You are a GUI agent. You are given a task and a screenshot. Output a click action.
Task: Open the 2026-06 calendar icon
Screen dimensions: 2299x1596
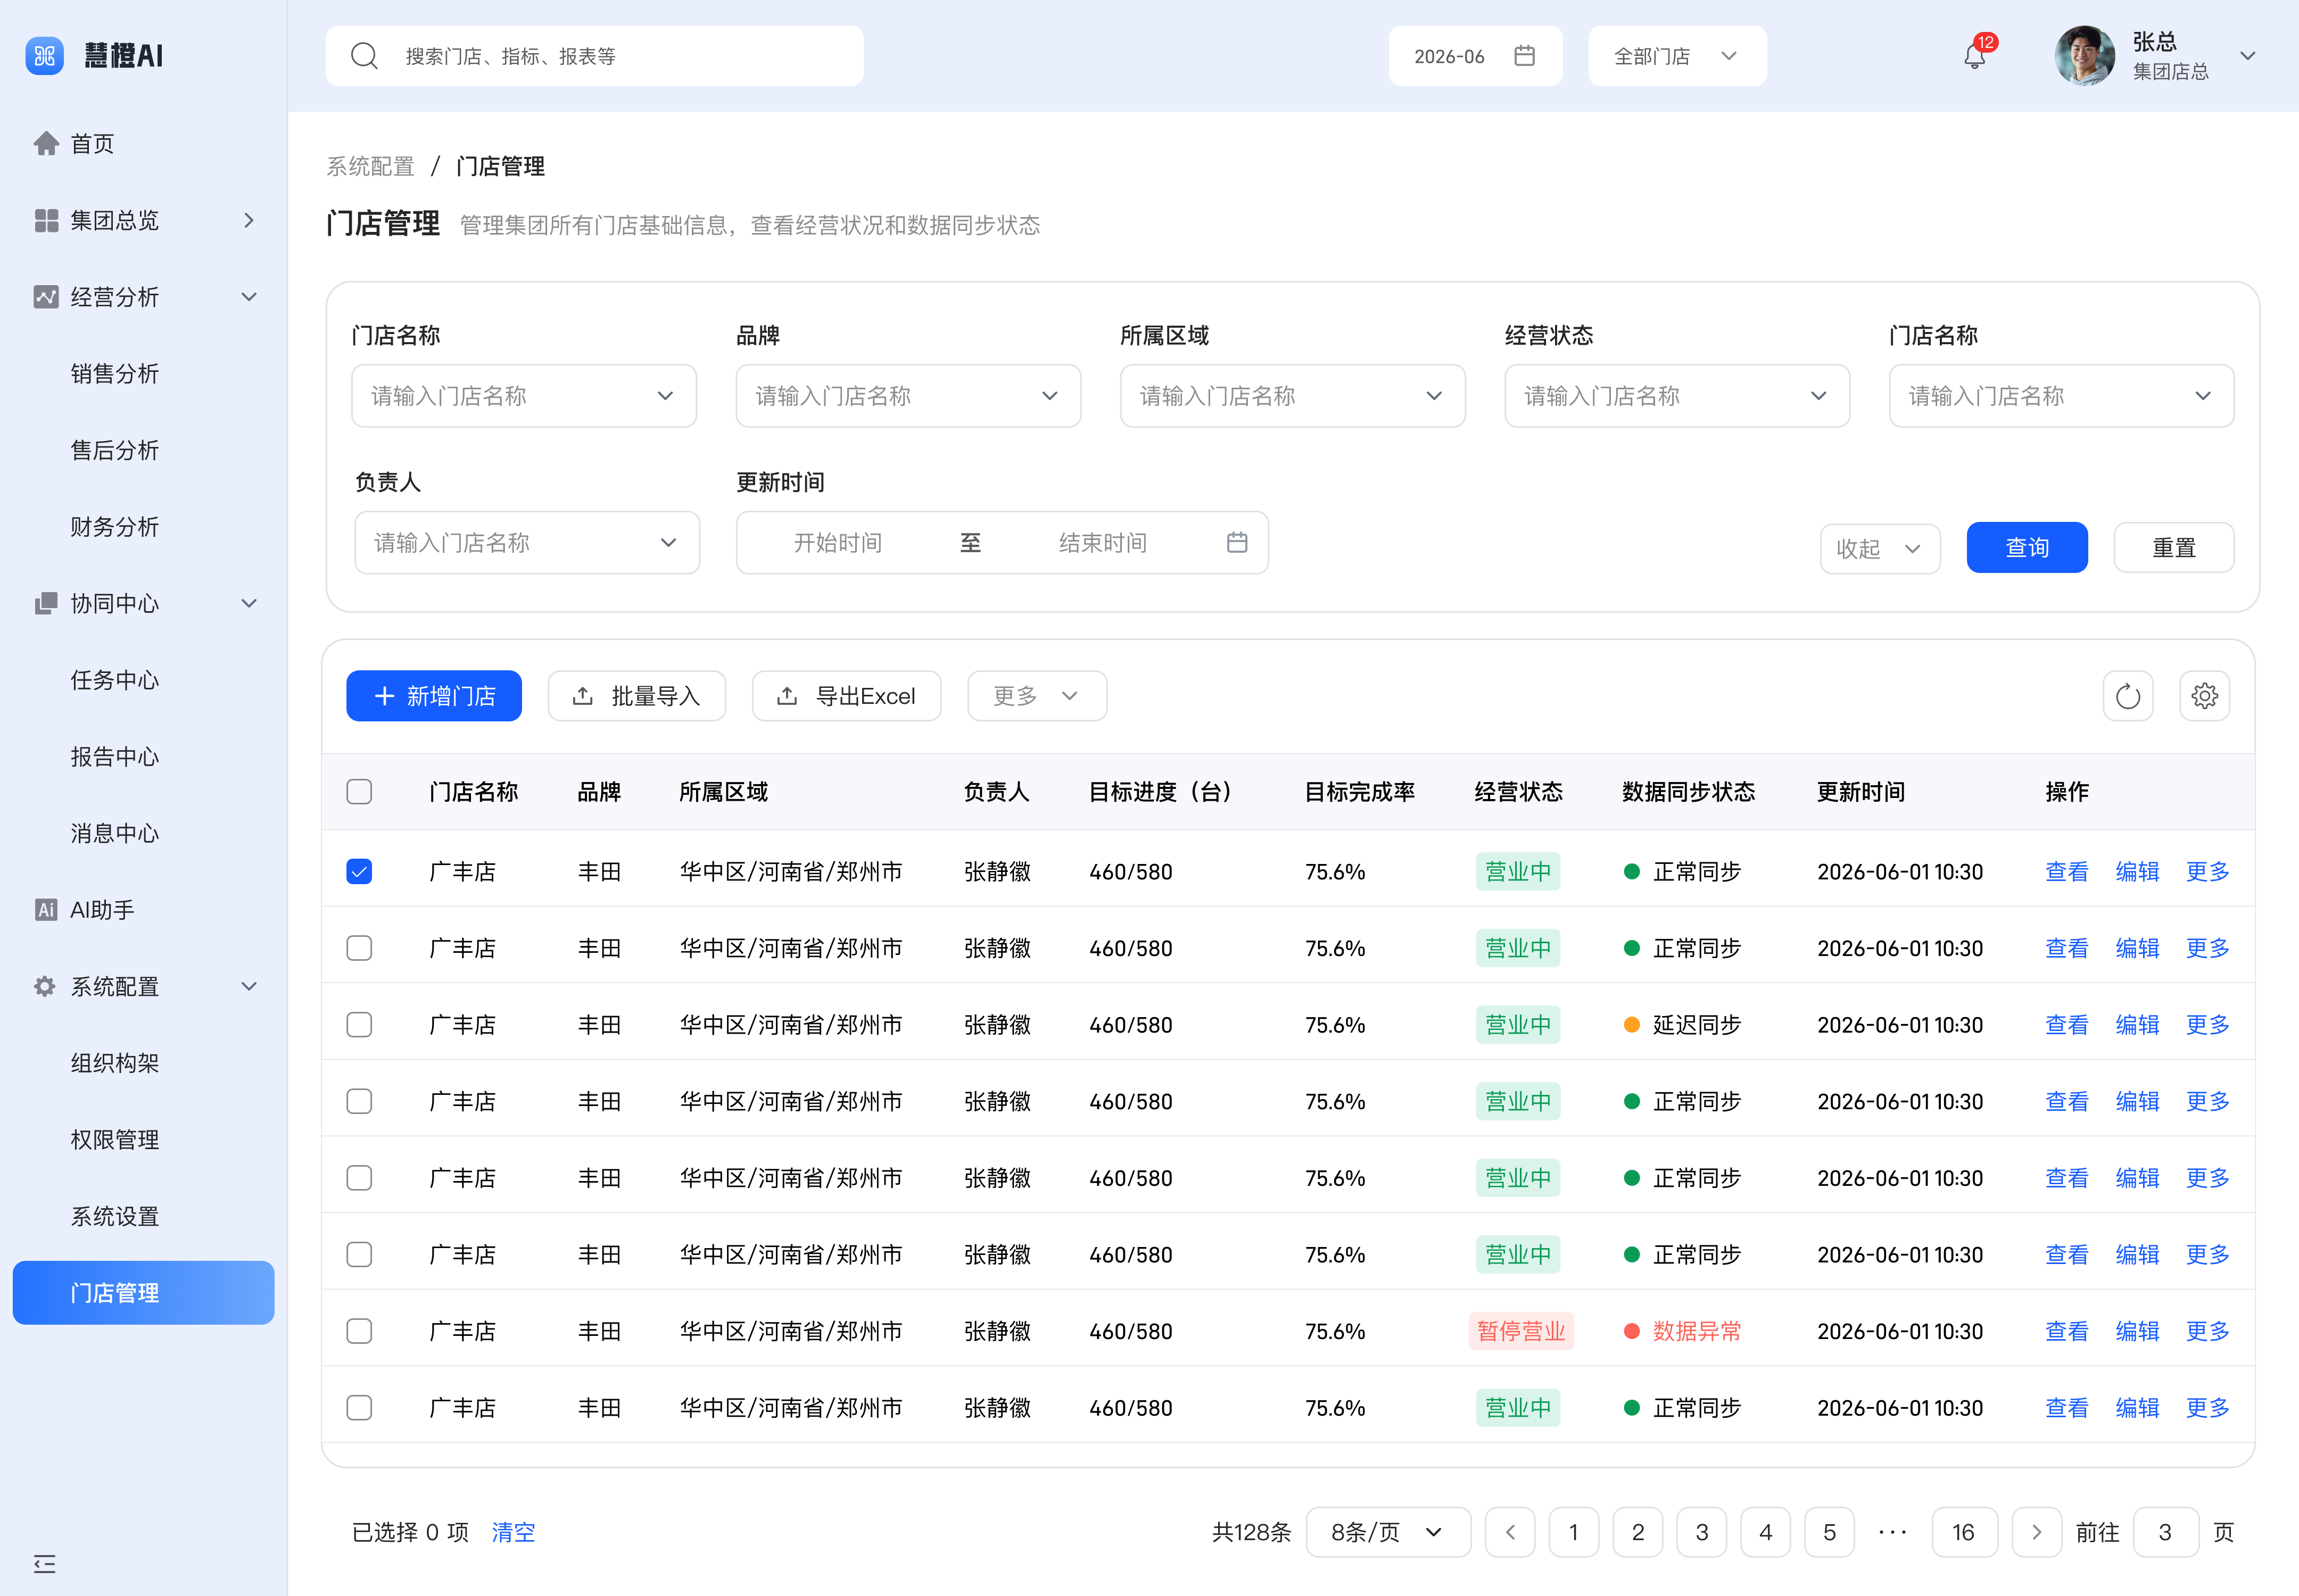click(1524, 56)
